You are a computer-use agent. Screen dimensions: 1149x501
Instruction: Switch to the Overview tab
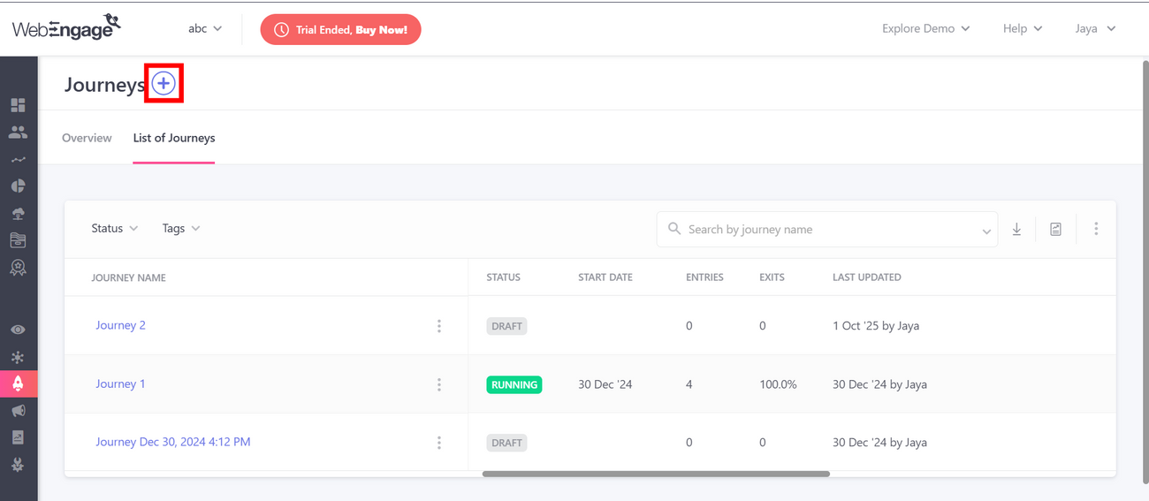[x=87, y=138]
